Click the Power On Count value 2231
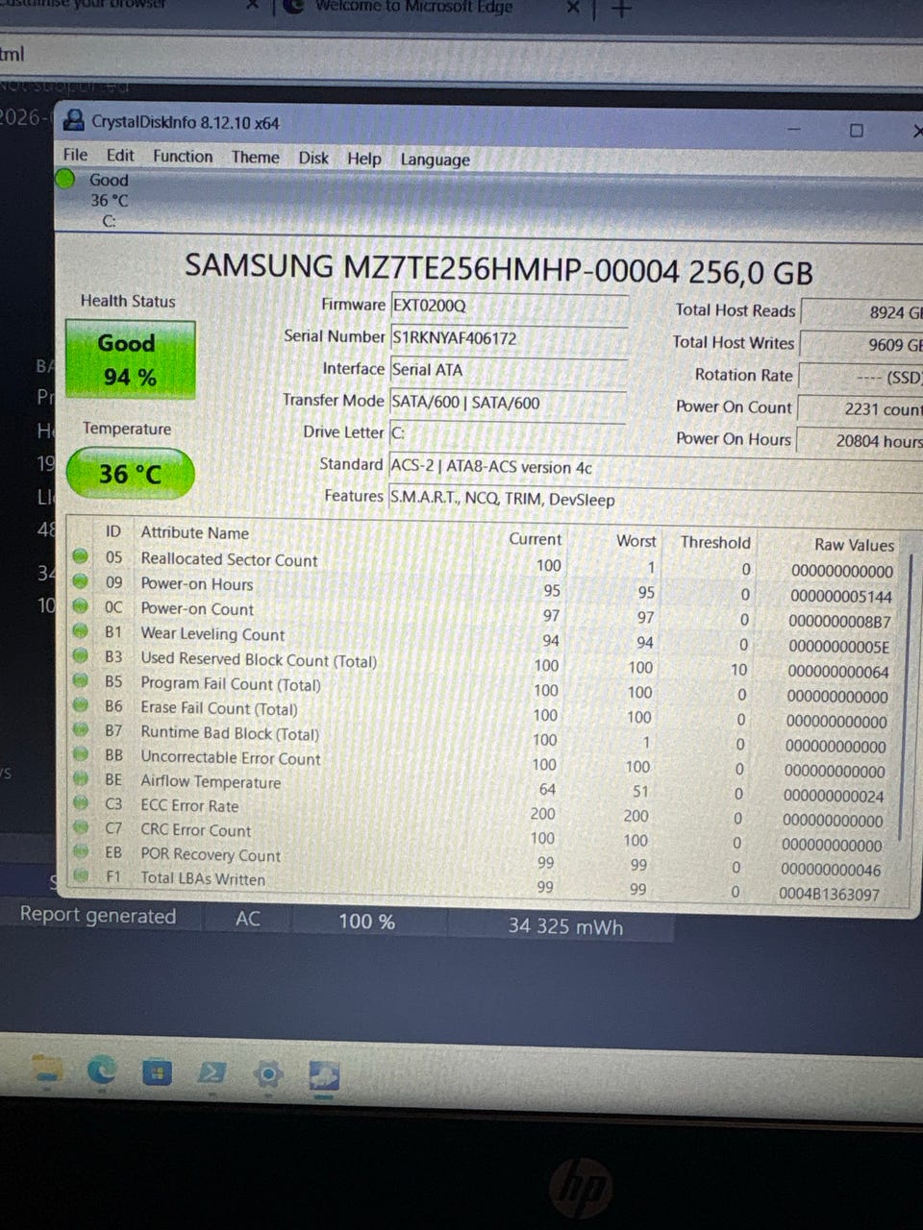This screenshot has width=923, height=1230. 860,409
